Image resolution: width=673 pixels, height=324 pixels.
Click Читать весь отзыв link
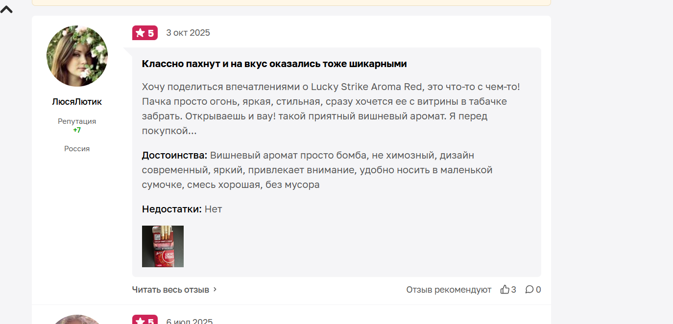(170, 290)
